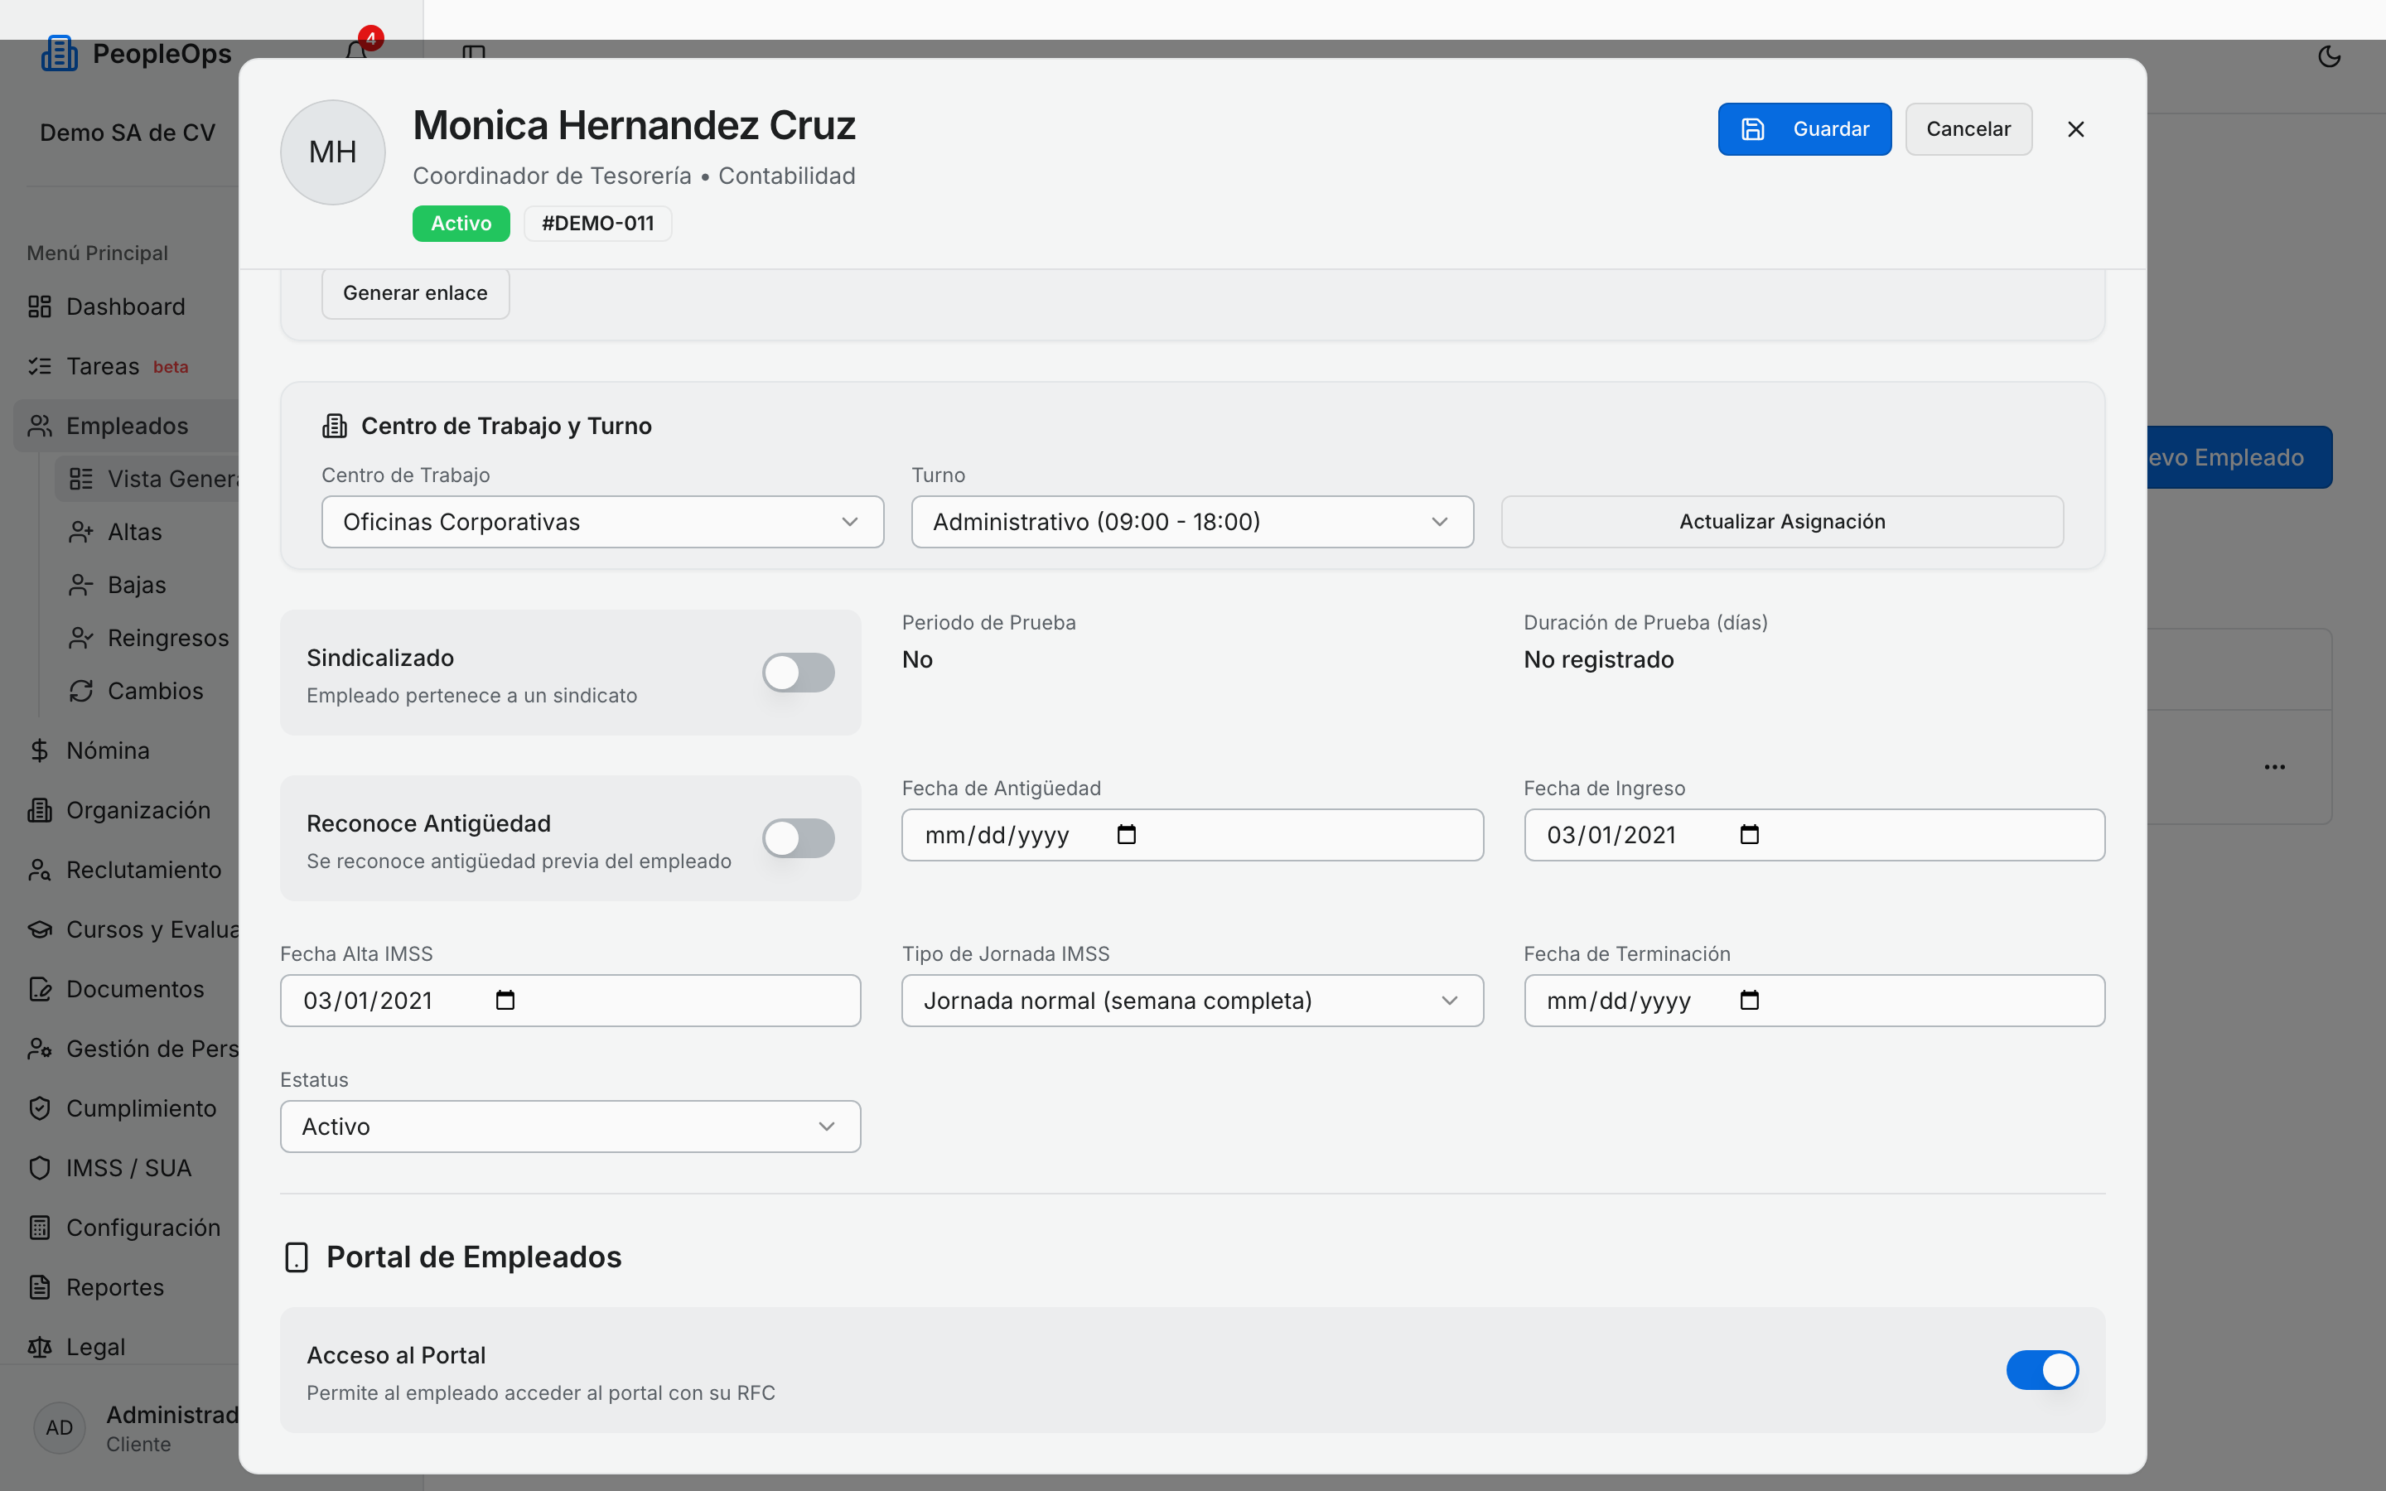Open the three-dots row menu behind dialog
The width and height of the screenshot is (2386, 1491).
2275,767
